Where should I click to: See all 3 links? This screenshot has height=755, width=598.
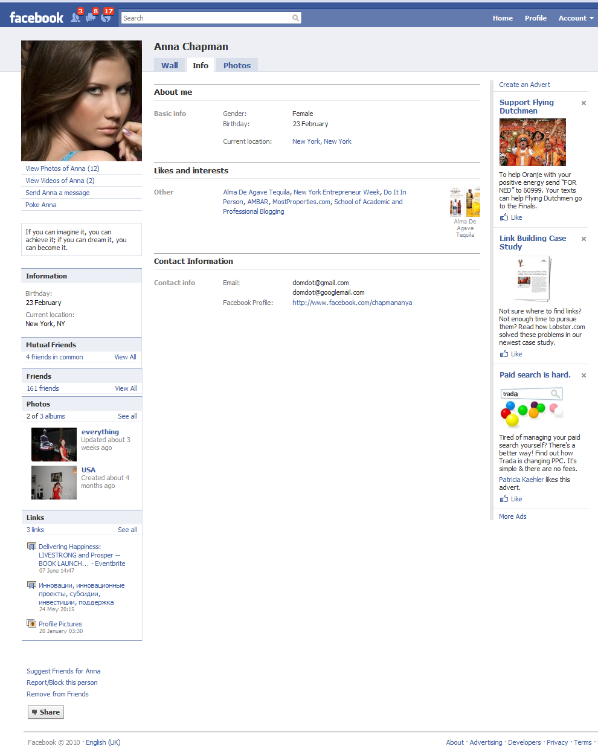(x=127, y=530)
